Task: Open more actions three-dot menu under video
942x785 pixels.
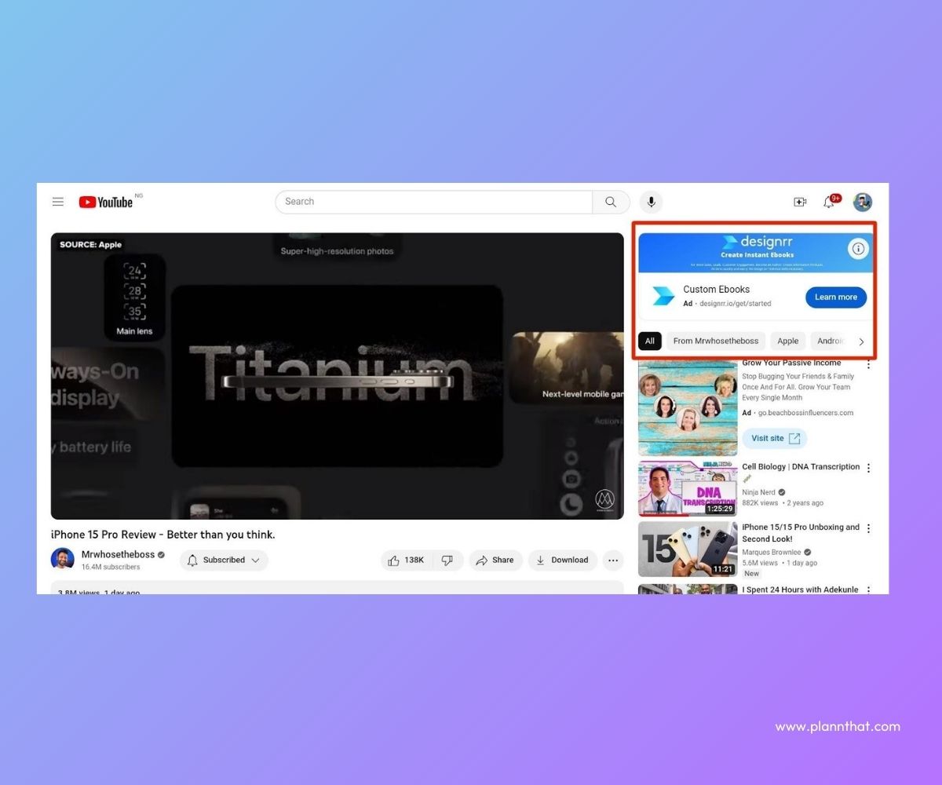Action: point(613,560)
